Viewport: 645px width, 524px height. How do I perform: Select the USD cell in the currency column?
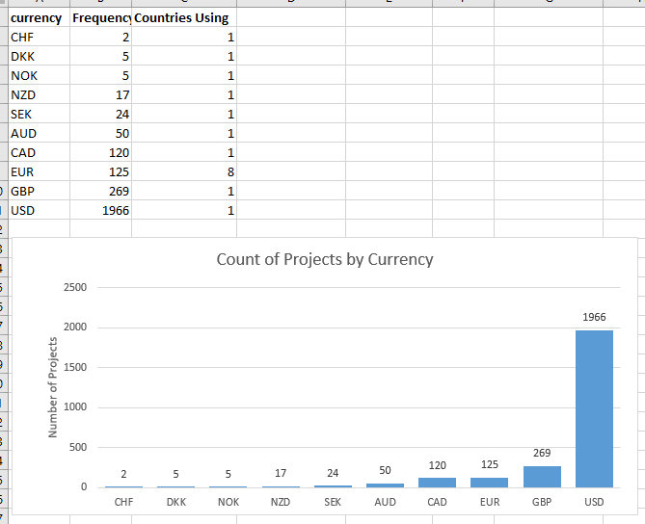[37, 211]
